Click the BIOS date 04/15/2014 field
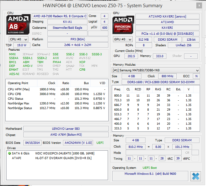Viewport: 206px width, 186px height. pyautogui.click(x=32, y=143)
